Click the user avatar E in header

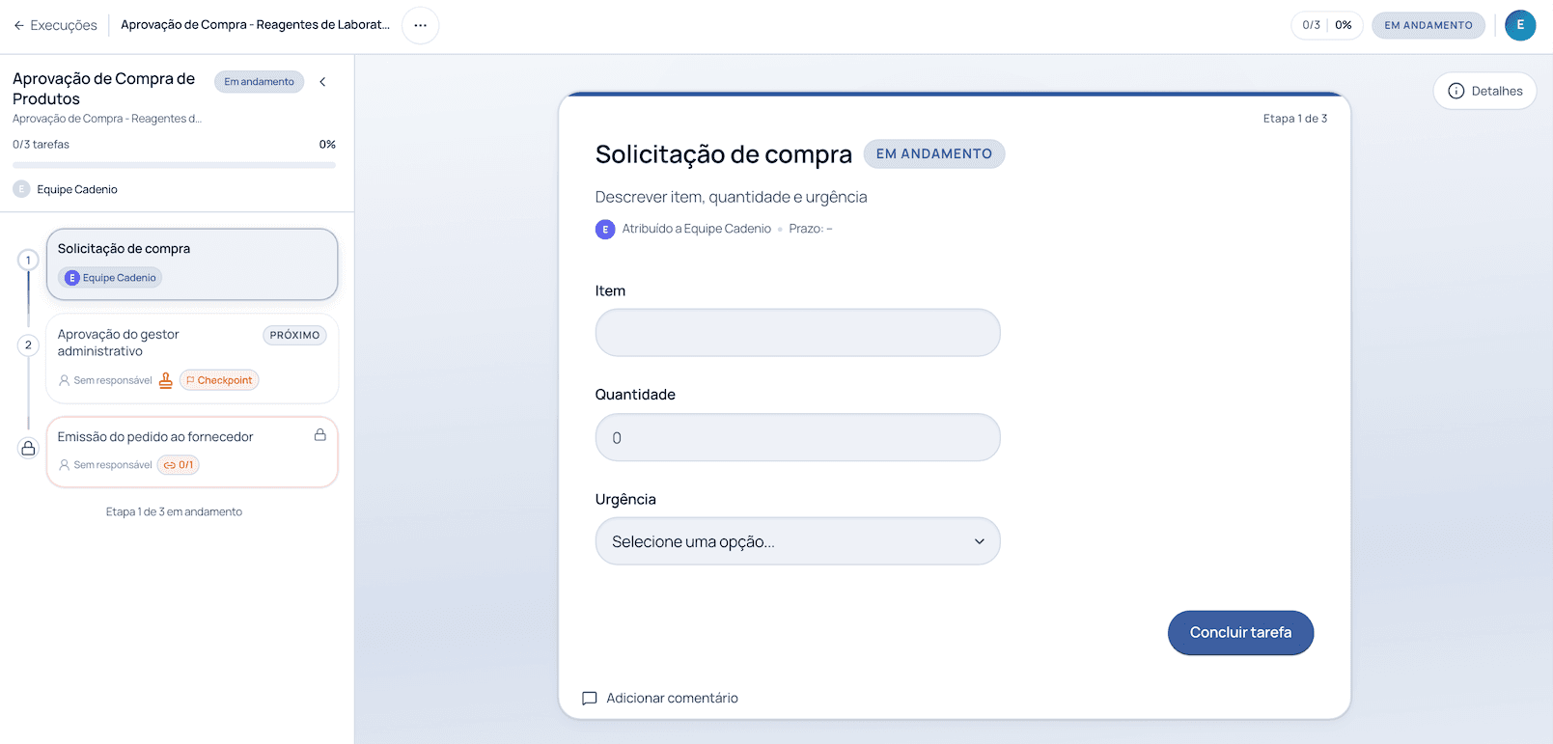click(1520, 25)
